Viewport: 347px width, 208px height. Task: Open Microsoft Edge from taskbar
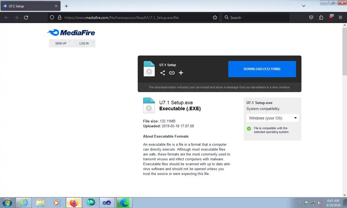click(124, 203)
